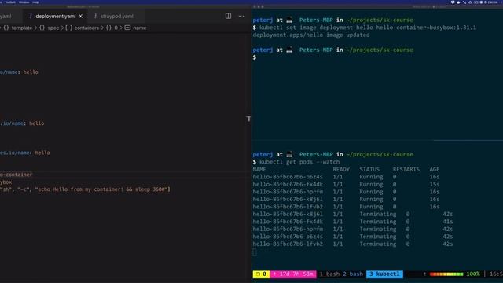This screenshot has height=283, width=503.
Task: Click ~/projects/sk-course path in bottom pane prompt
Action: point(379,154)
